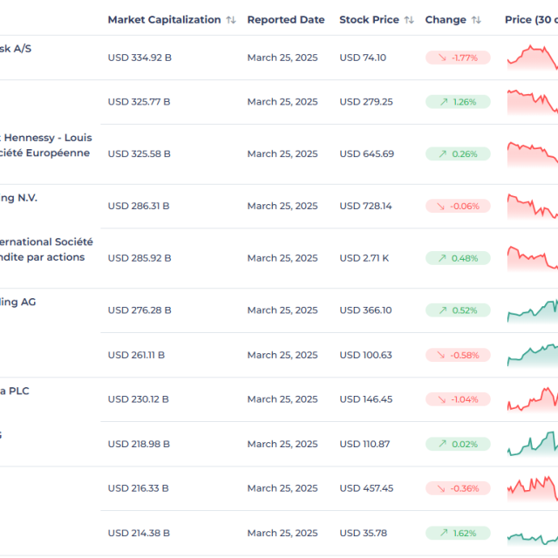Click the up arrow in 1.26% badge
The width and height of the screenshot is (558, 558).
pos(444,102)
